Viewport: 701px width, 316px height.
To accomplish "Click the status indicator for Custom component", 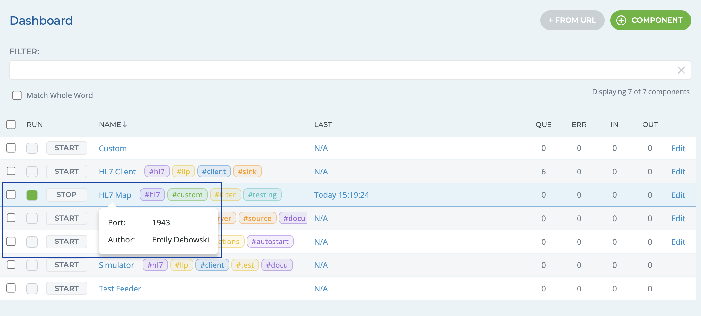I will pyautogui.click(x=32, y=148).
